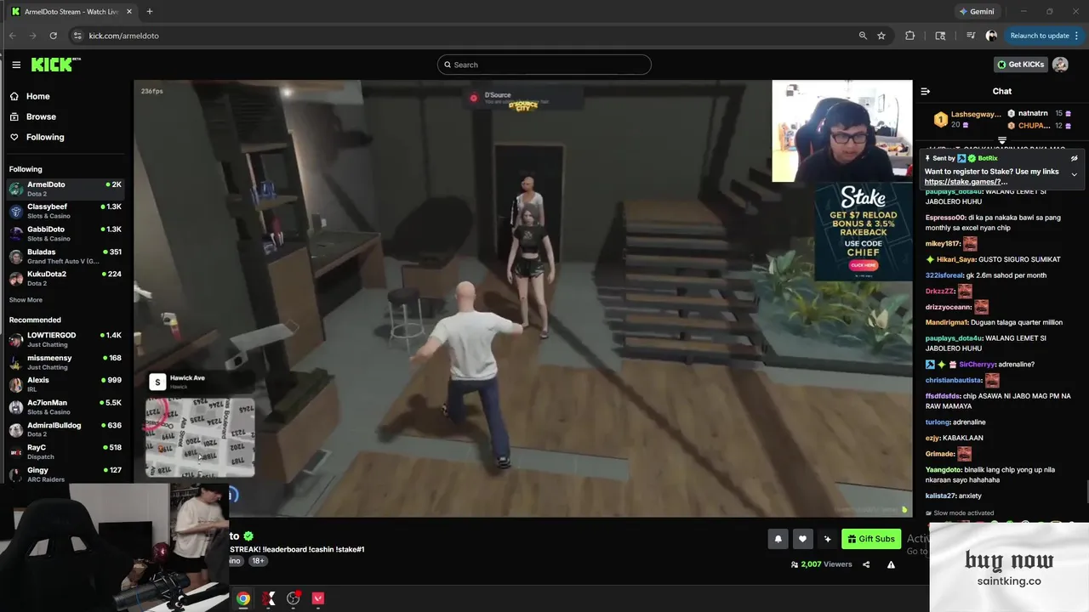This screenshot has height=612, width=1089.
Task: Open media controls icon in Chrome toolbar
Action: click(971, 36)
